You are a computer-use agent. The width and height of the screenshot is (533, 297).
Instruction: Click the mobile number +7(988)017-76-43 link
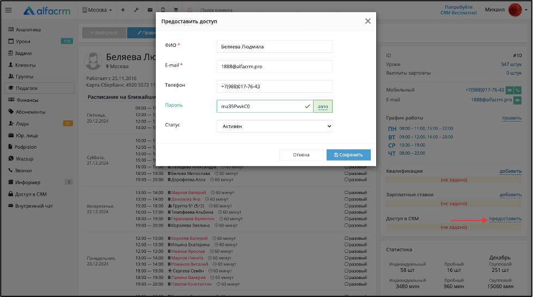pos(485,90)
